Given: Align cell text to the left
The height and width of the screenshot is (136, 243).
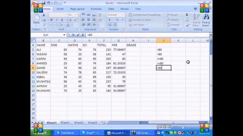Looking at the screenshot, I should coord(84,20).
